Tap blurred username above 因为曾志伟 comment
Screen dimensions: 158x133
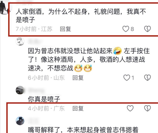[x=35, y=41]
